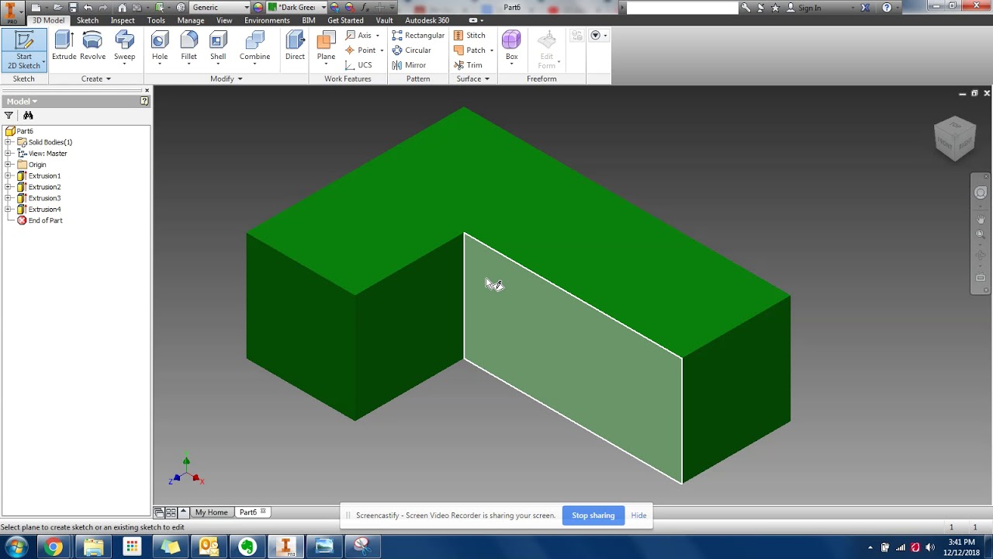Screen dimensions: 993x559
Task: Select the Trim surface tool
Action: 468,65
